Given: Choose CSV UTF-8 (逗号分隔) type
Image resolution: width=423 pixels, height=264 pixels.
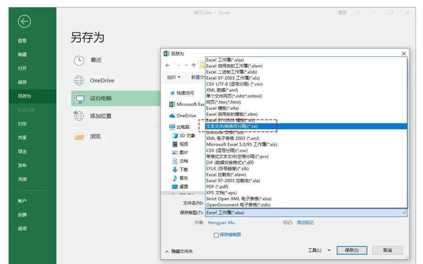Looking at the screenshot, I should pos(306,84).
